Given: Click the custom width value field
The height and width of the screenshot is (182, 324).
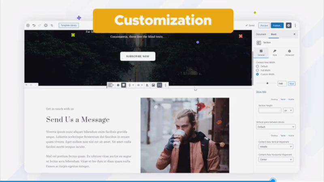Looking at the screenshot, I should [282, 84].
